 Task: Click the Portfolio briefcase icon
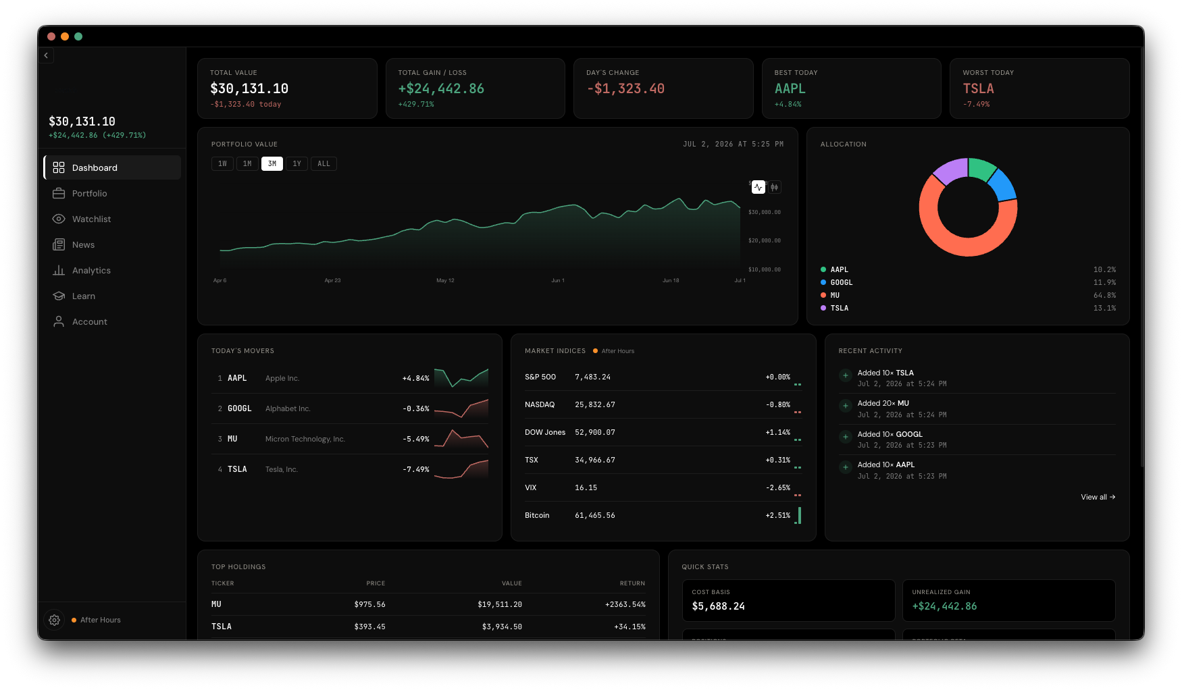59,193
